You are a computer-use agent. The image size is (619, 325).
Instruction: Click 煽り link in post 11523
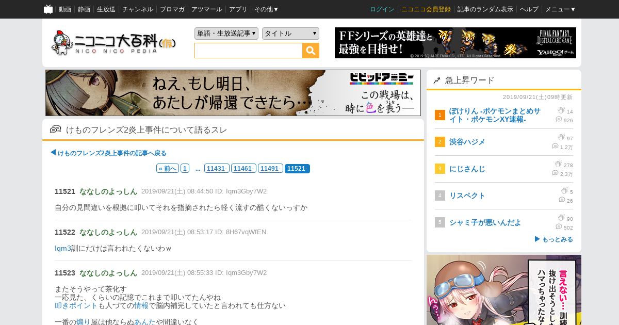point(84,322)
